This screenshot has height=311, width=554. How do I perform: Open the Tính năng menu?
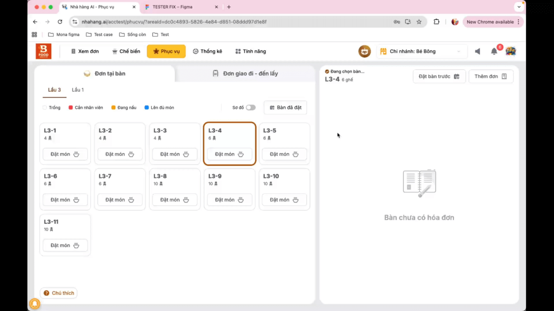251,51
